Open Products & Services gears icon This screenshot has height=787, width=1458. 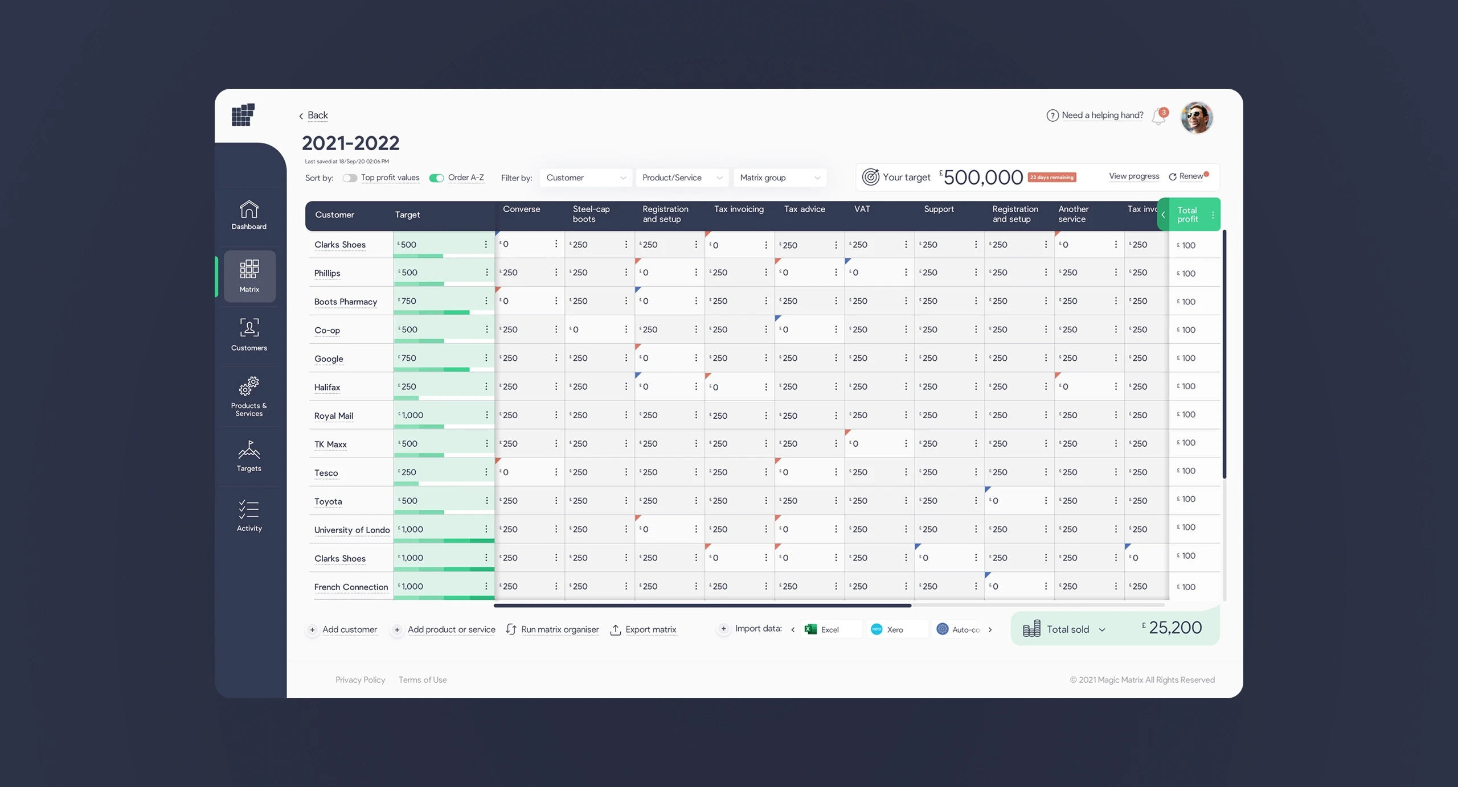[249, 387]
